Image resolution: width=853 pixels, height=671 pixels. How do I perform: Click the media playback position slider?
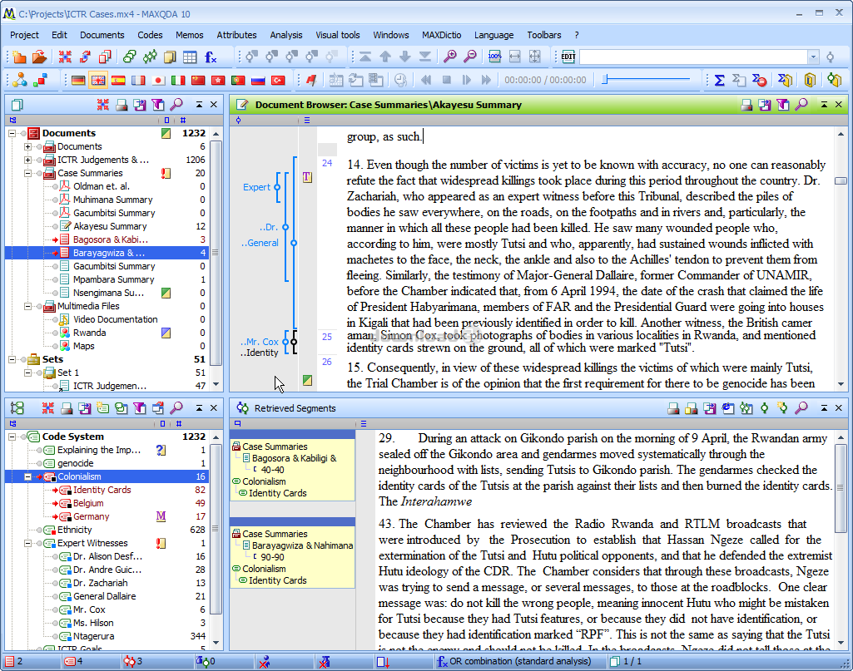(x=647, y=80)
